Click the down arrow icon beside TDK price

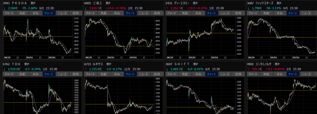(4, 69)
